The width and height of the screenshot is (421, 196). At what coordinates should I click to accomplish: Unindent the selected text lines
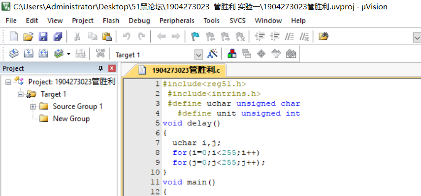point(275,36)
